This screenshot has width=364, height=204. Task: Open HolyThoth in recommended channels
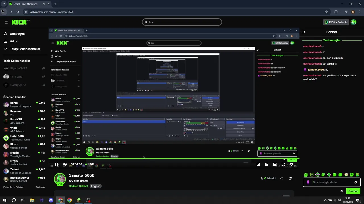click(24, 138)
